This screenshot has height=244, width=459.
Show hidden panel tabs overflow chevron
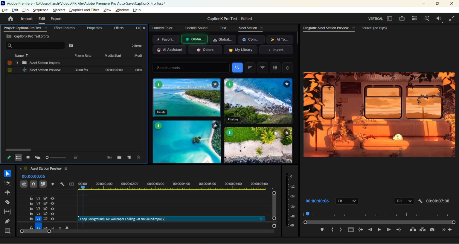(144, 28)
